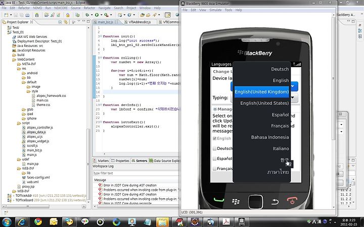This screenshot has height=227, width=364.
Task: Switch to the VTIAddressBiz.js editor tab
Action: coord(140,22)
